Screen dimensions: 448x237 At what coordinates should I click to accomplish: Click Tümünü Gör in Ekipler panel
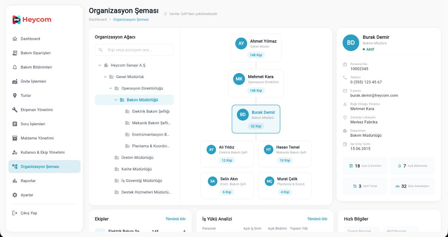pos(176,219)
